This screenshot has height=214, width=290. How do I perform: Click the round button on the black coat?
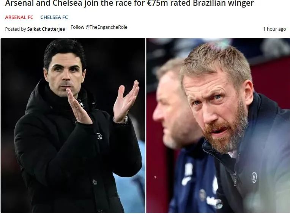pyautogui.click(x=95, y=182)
